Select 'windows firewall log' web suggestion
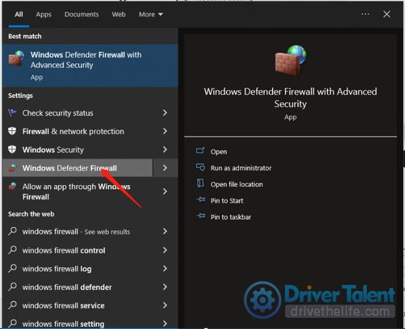The width and height of the screenshot is (405, 329). [x=90, y=268]
